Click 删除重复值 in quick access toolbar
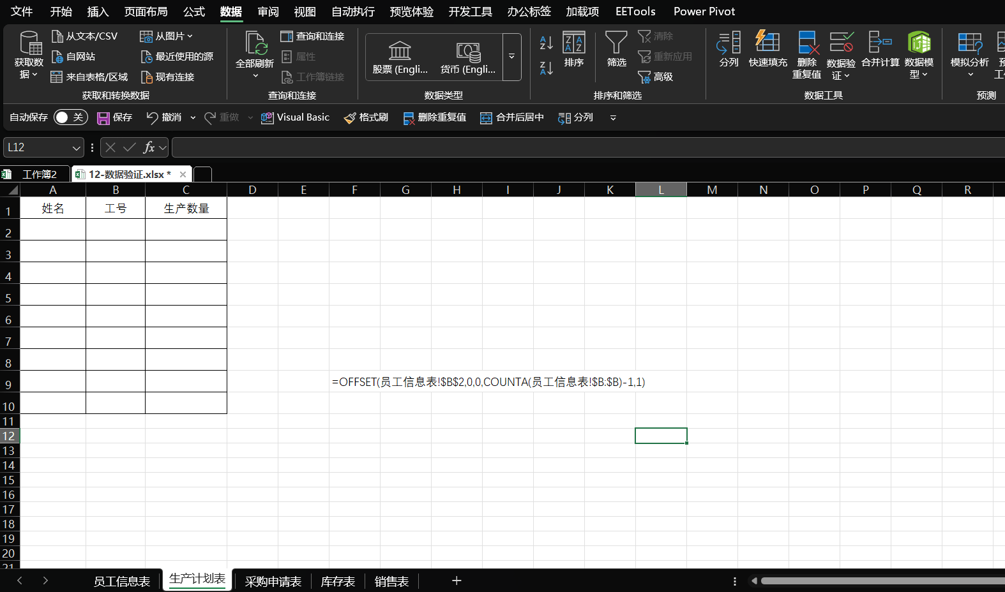1005x592 pixels. pyautogui.click(x=435, y=117)
